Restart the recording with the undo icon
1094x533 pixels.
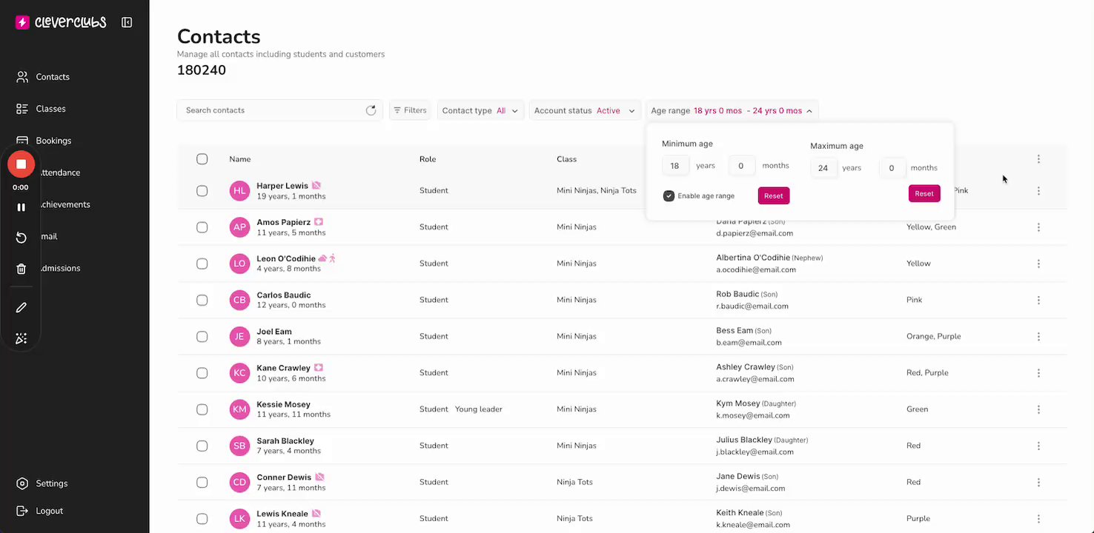[x=21, y=237]
